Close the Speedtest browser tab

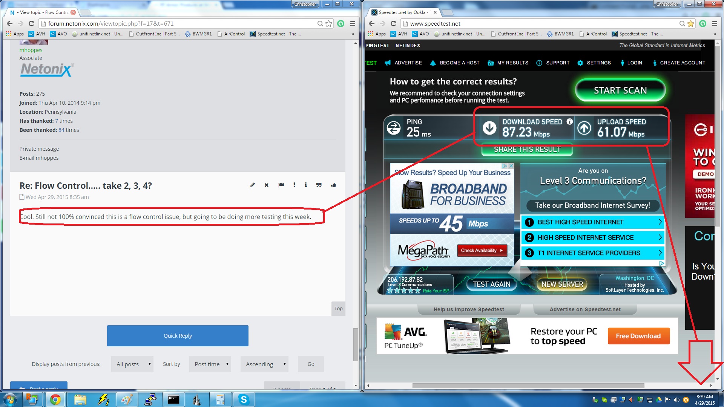[x=435, y=12]
